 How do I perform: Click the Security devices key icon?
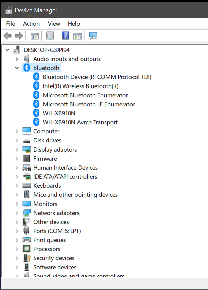tap(27, 258)
